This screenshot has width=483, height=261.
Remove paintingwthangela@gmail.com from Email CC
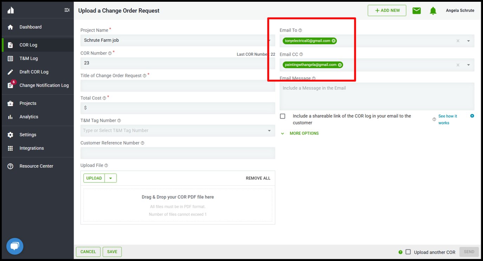339,65
